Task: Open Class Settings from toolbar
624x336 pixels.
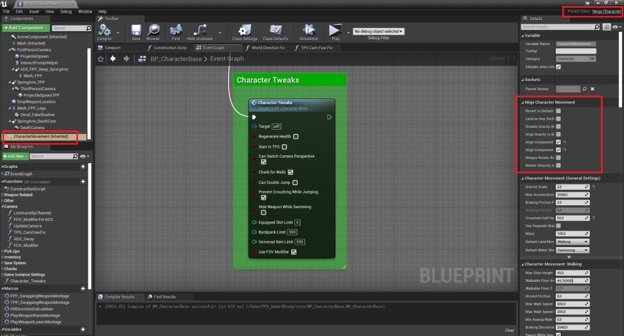Action: point(245,32)
